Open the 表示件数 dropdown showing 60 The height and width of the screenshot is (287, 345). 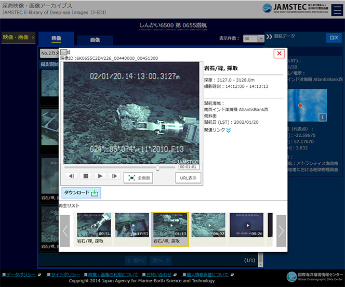(x=254, y=38)
